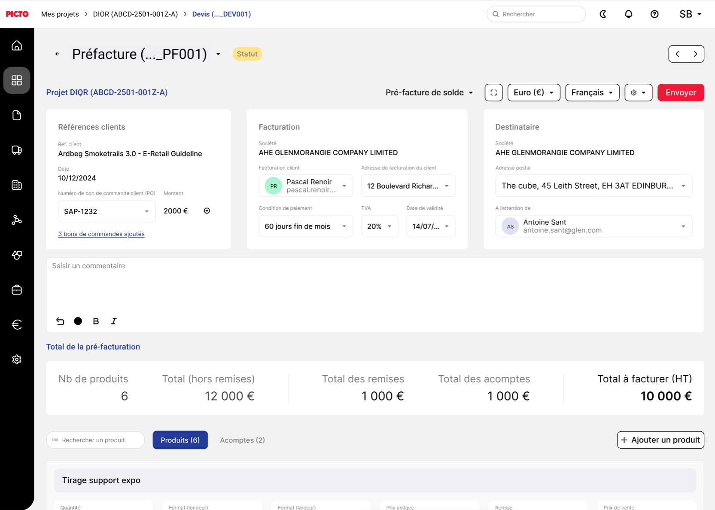Image resolution: width=715 pixels, height=510 pixels.
Task: Open the Pascal Renoir billing contact dropdown
Action: pyautogui.click(x=306, y=186)
